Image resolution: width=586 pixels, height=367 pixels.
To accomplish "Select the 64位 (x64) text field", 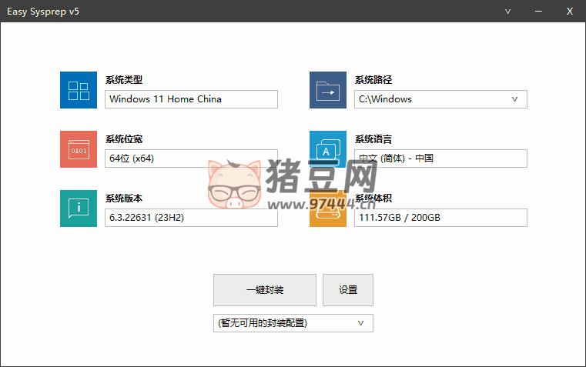I will tap(191, 158).
